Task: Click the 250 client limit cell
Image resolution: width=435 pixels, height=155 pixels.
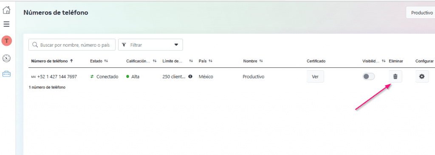Action: coord(174,77)
